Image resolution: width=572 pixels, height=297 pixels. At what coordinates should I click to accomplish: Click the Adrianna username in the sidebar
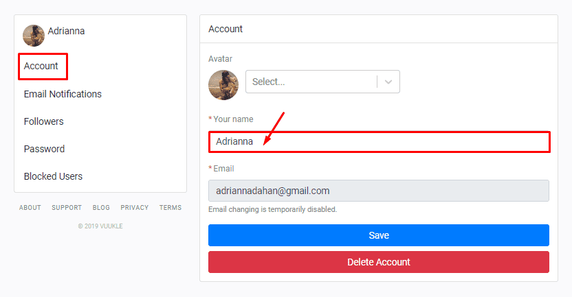(66, 31)
